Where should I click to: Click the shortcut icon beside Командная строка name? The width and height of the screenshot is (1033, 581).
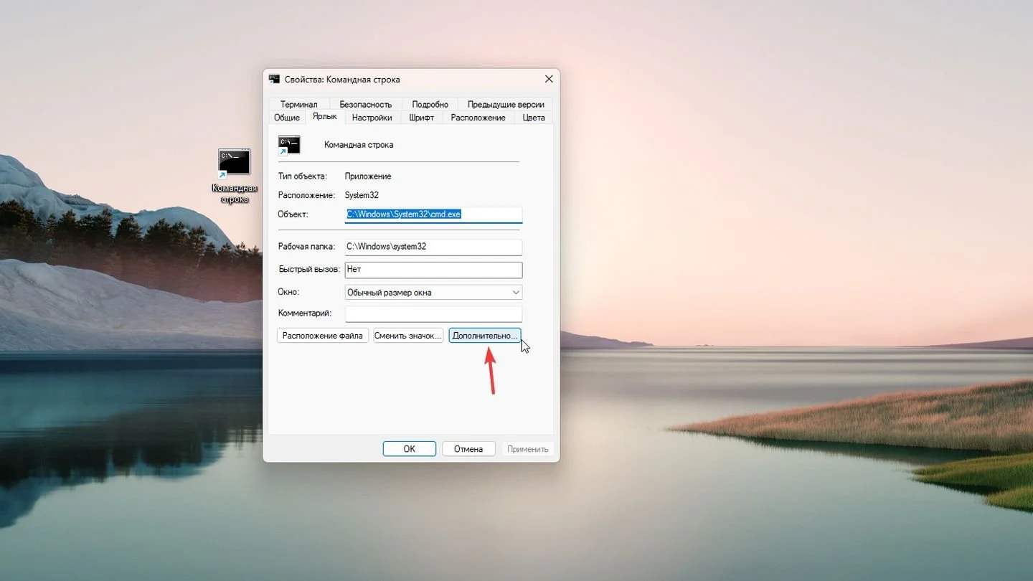point(289,145)
